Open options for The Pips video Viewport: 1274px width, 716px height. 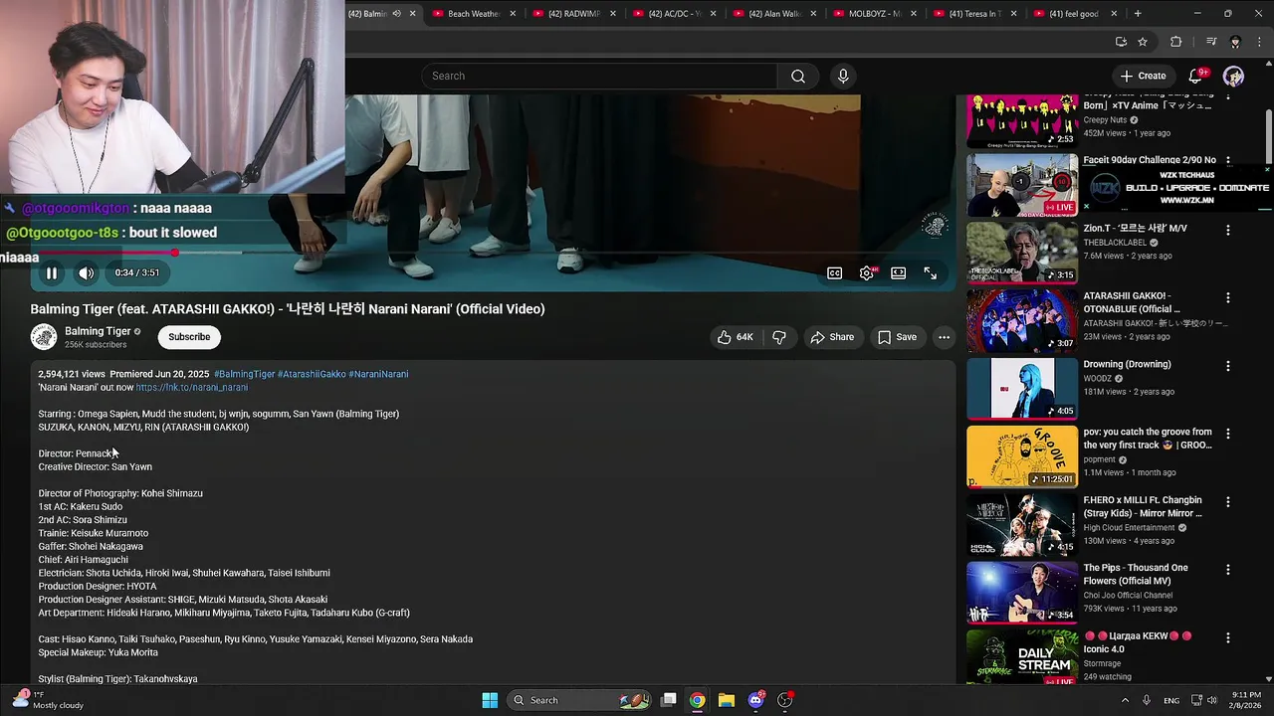coord(1228,570)
